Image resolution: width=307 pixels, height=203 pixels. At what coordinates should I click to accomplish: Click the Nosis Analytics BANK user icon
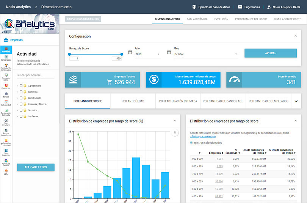(269, 7)
